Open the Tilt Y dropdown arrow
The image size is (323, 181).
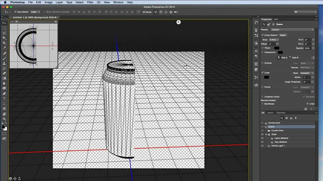point(313,40)
